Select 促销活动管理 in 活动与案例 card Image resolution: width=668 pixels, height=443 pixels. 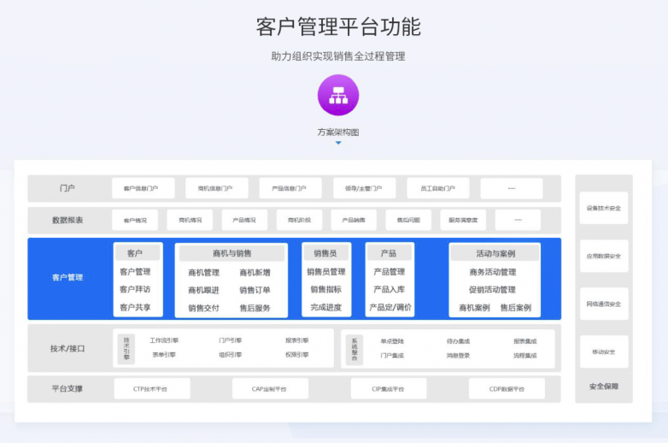[x=492, y=290]
